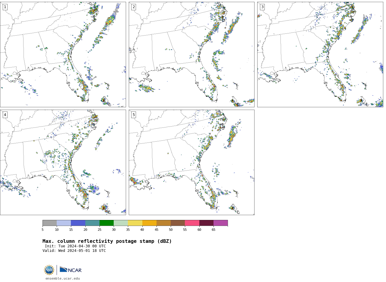Viewport: 386px width, 282px height.
Task: Click the pale green 30-35 dBZ swatch
Action: coord(121,223)
